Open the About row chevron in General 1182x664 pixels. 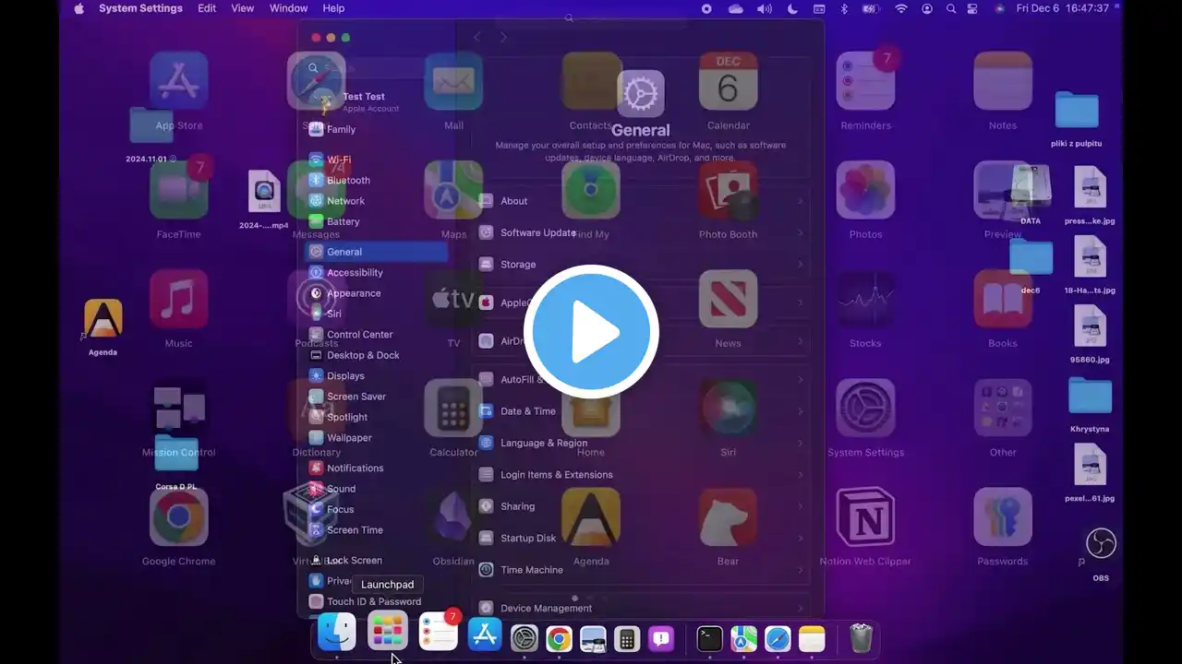click(801, 201)
